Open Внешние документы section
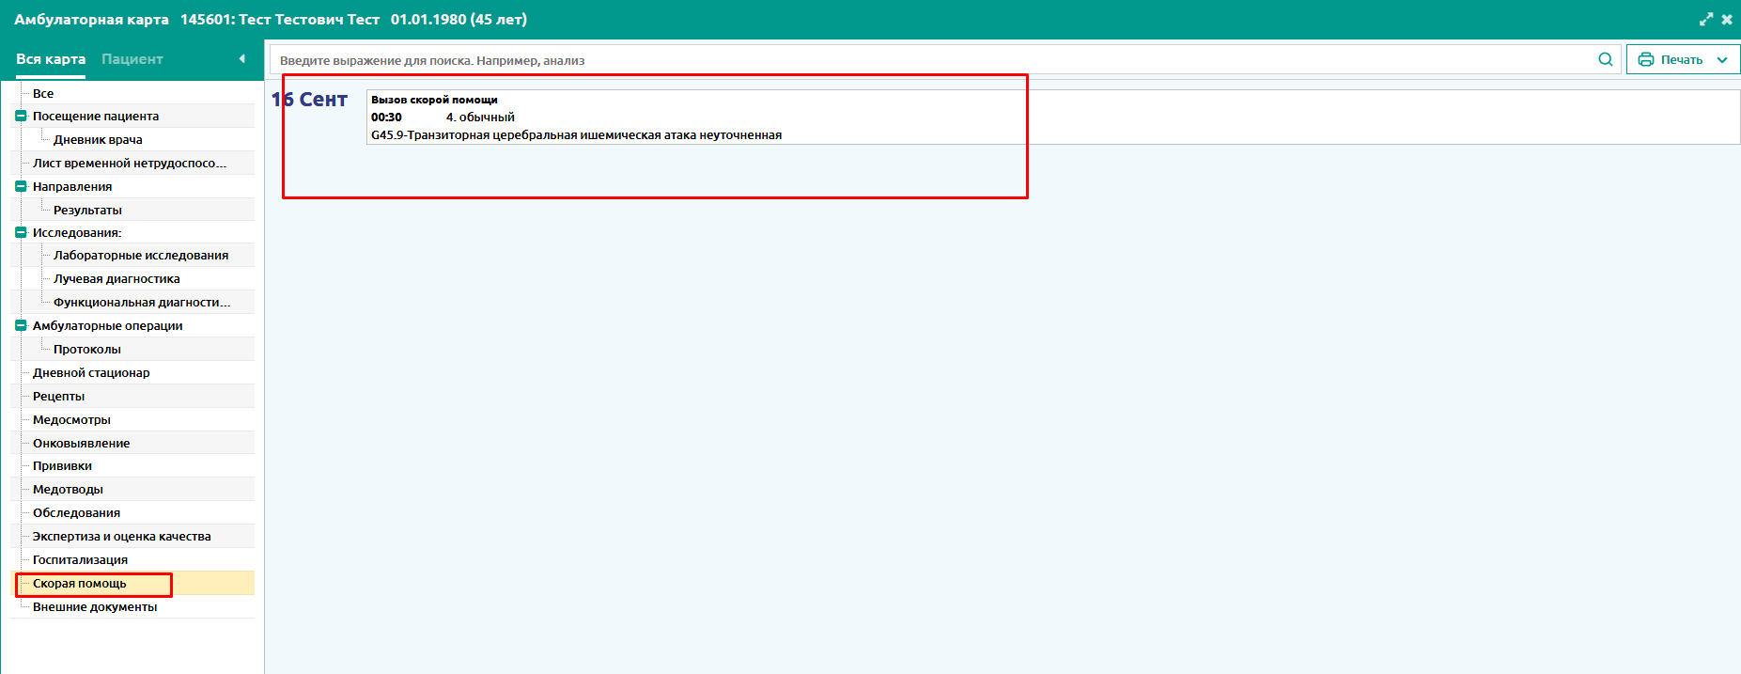 tap(95, 607)
